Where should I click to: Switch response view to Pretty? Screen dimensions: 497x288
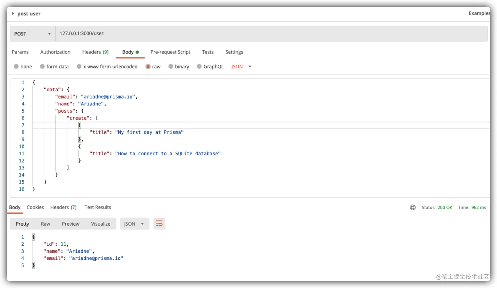[x=22, y=224]
